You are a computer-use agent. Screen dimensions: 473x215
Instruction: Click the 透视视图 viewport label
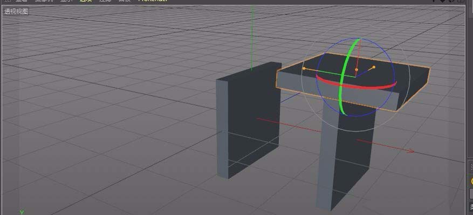pyautogui.click(x=16, y=11)
